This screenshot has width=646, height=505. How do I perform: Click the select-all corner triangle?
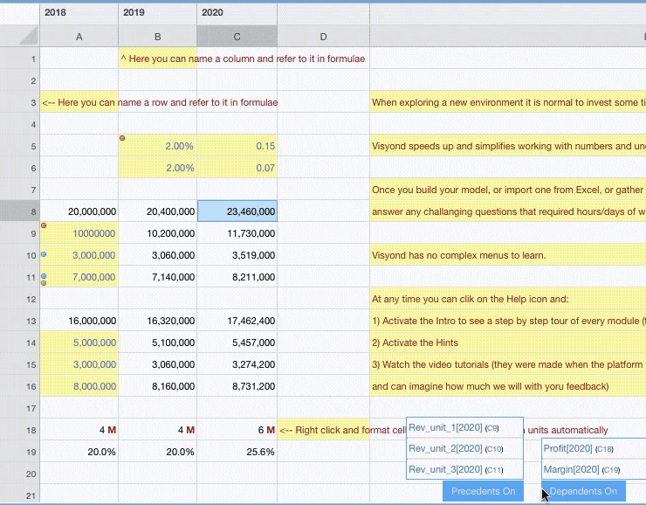click(x=29, y=36)
